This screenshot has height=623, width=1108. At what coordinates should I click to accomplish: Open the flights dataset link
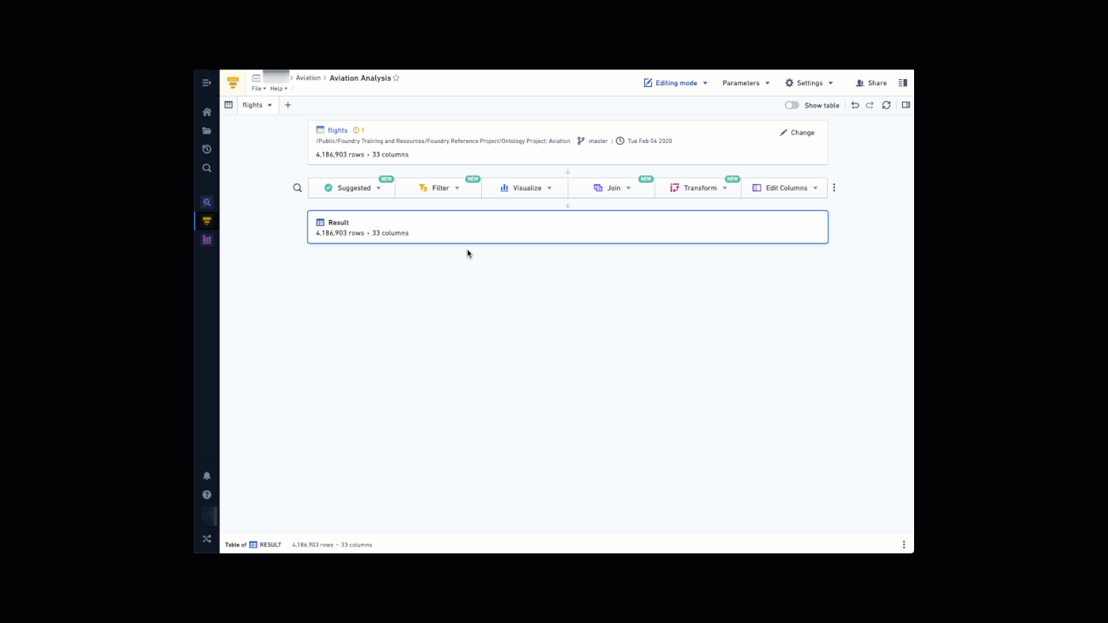point(338,130)
